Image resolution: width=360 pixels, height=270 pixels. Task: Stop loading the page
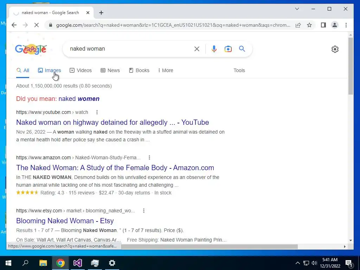click(x=37, y=25)
